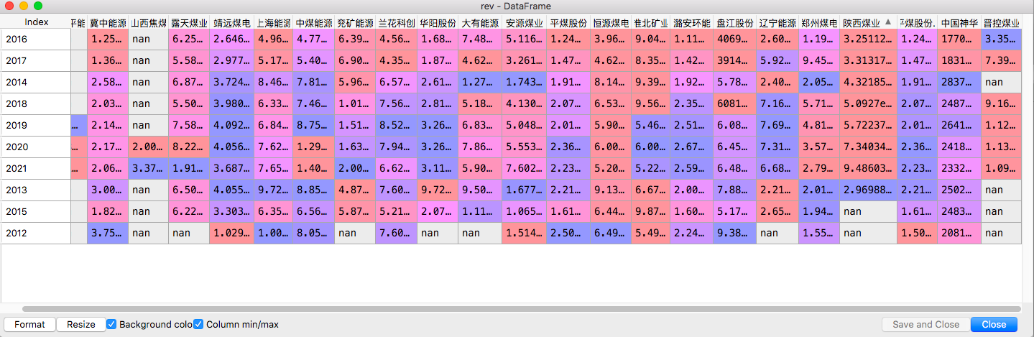Click the 恒源煤电 column header
1034x337 pixels.
pyautogui.click(x=611, y=22)
